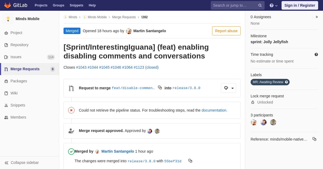Expand the Help question-mark dropdown
This screenshot has height=169, width=323.
[x=273, y=5]
